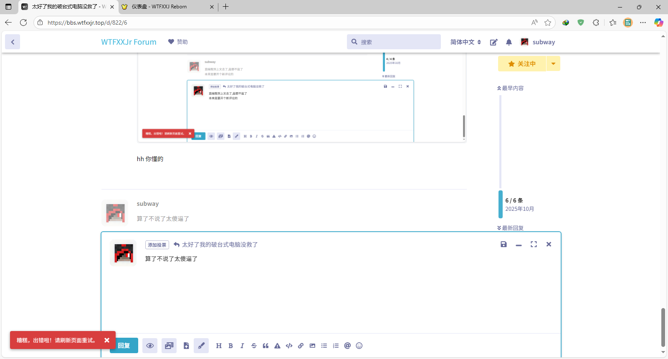
Task: Submit the reply with the 回复 button
Action: [x=124, y=346]
